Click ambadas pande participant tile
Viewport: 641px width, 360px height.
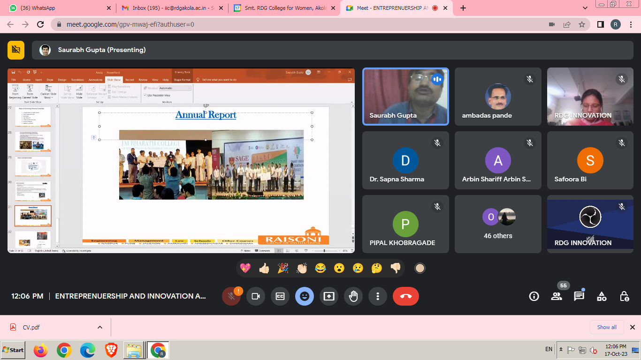pos(498,97)
